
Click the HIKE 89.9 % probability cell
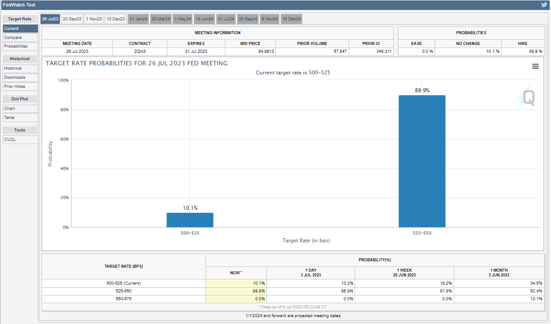[523, 51]
